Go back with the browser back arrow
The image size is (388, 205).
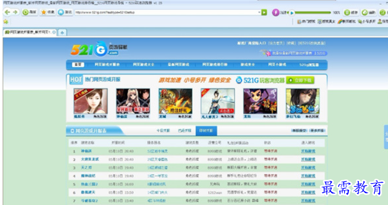[x=8, y=12]
